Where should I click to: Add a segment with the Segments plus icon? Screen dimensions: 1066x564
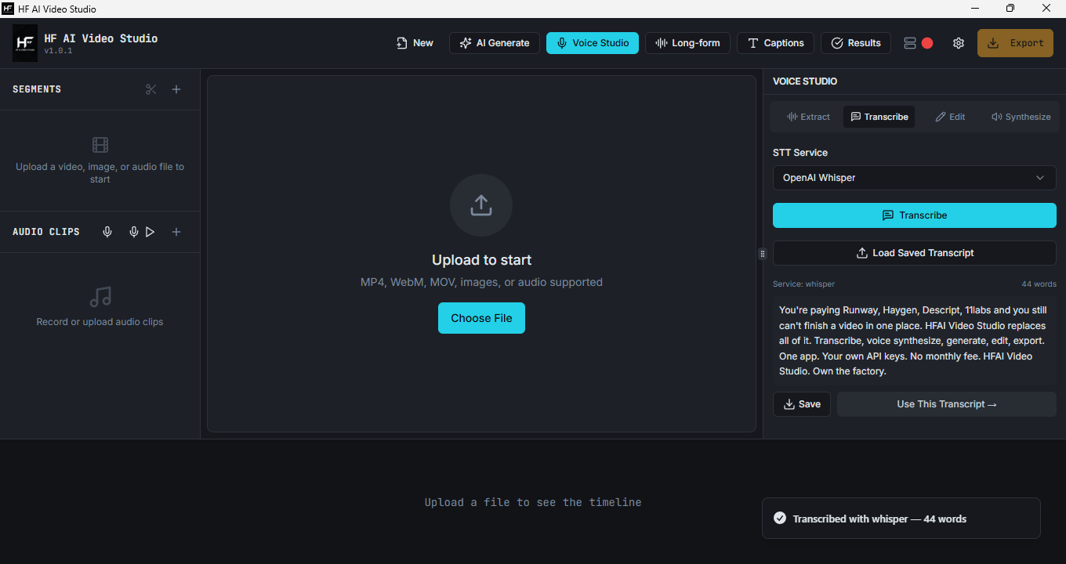(176, 89)
